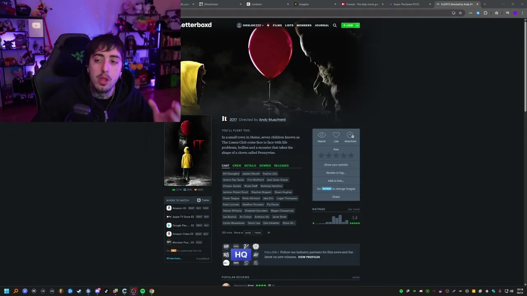Rate the film using the star rating control

pos(336,155)
